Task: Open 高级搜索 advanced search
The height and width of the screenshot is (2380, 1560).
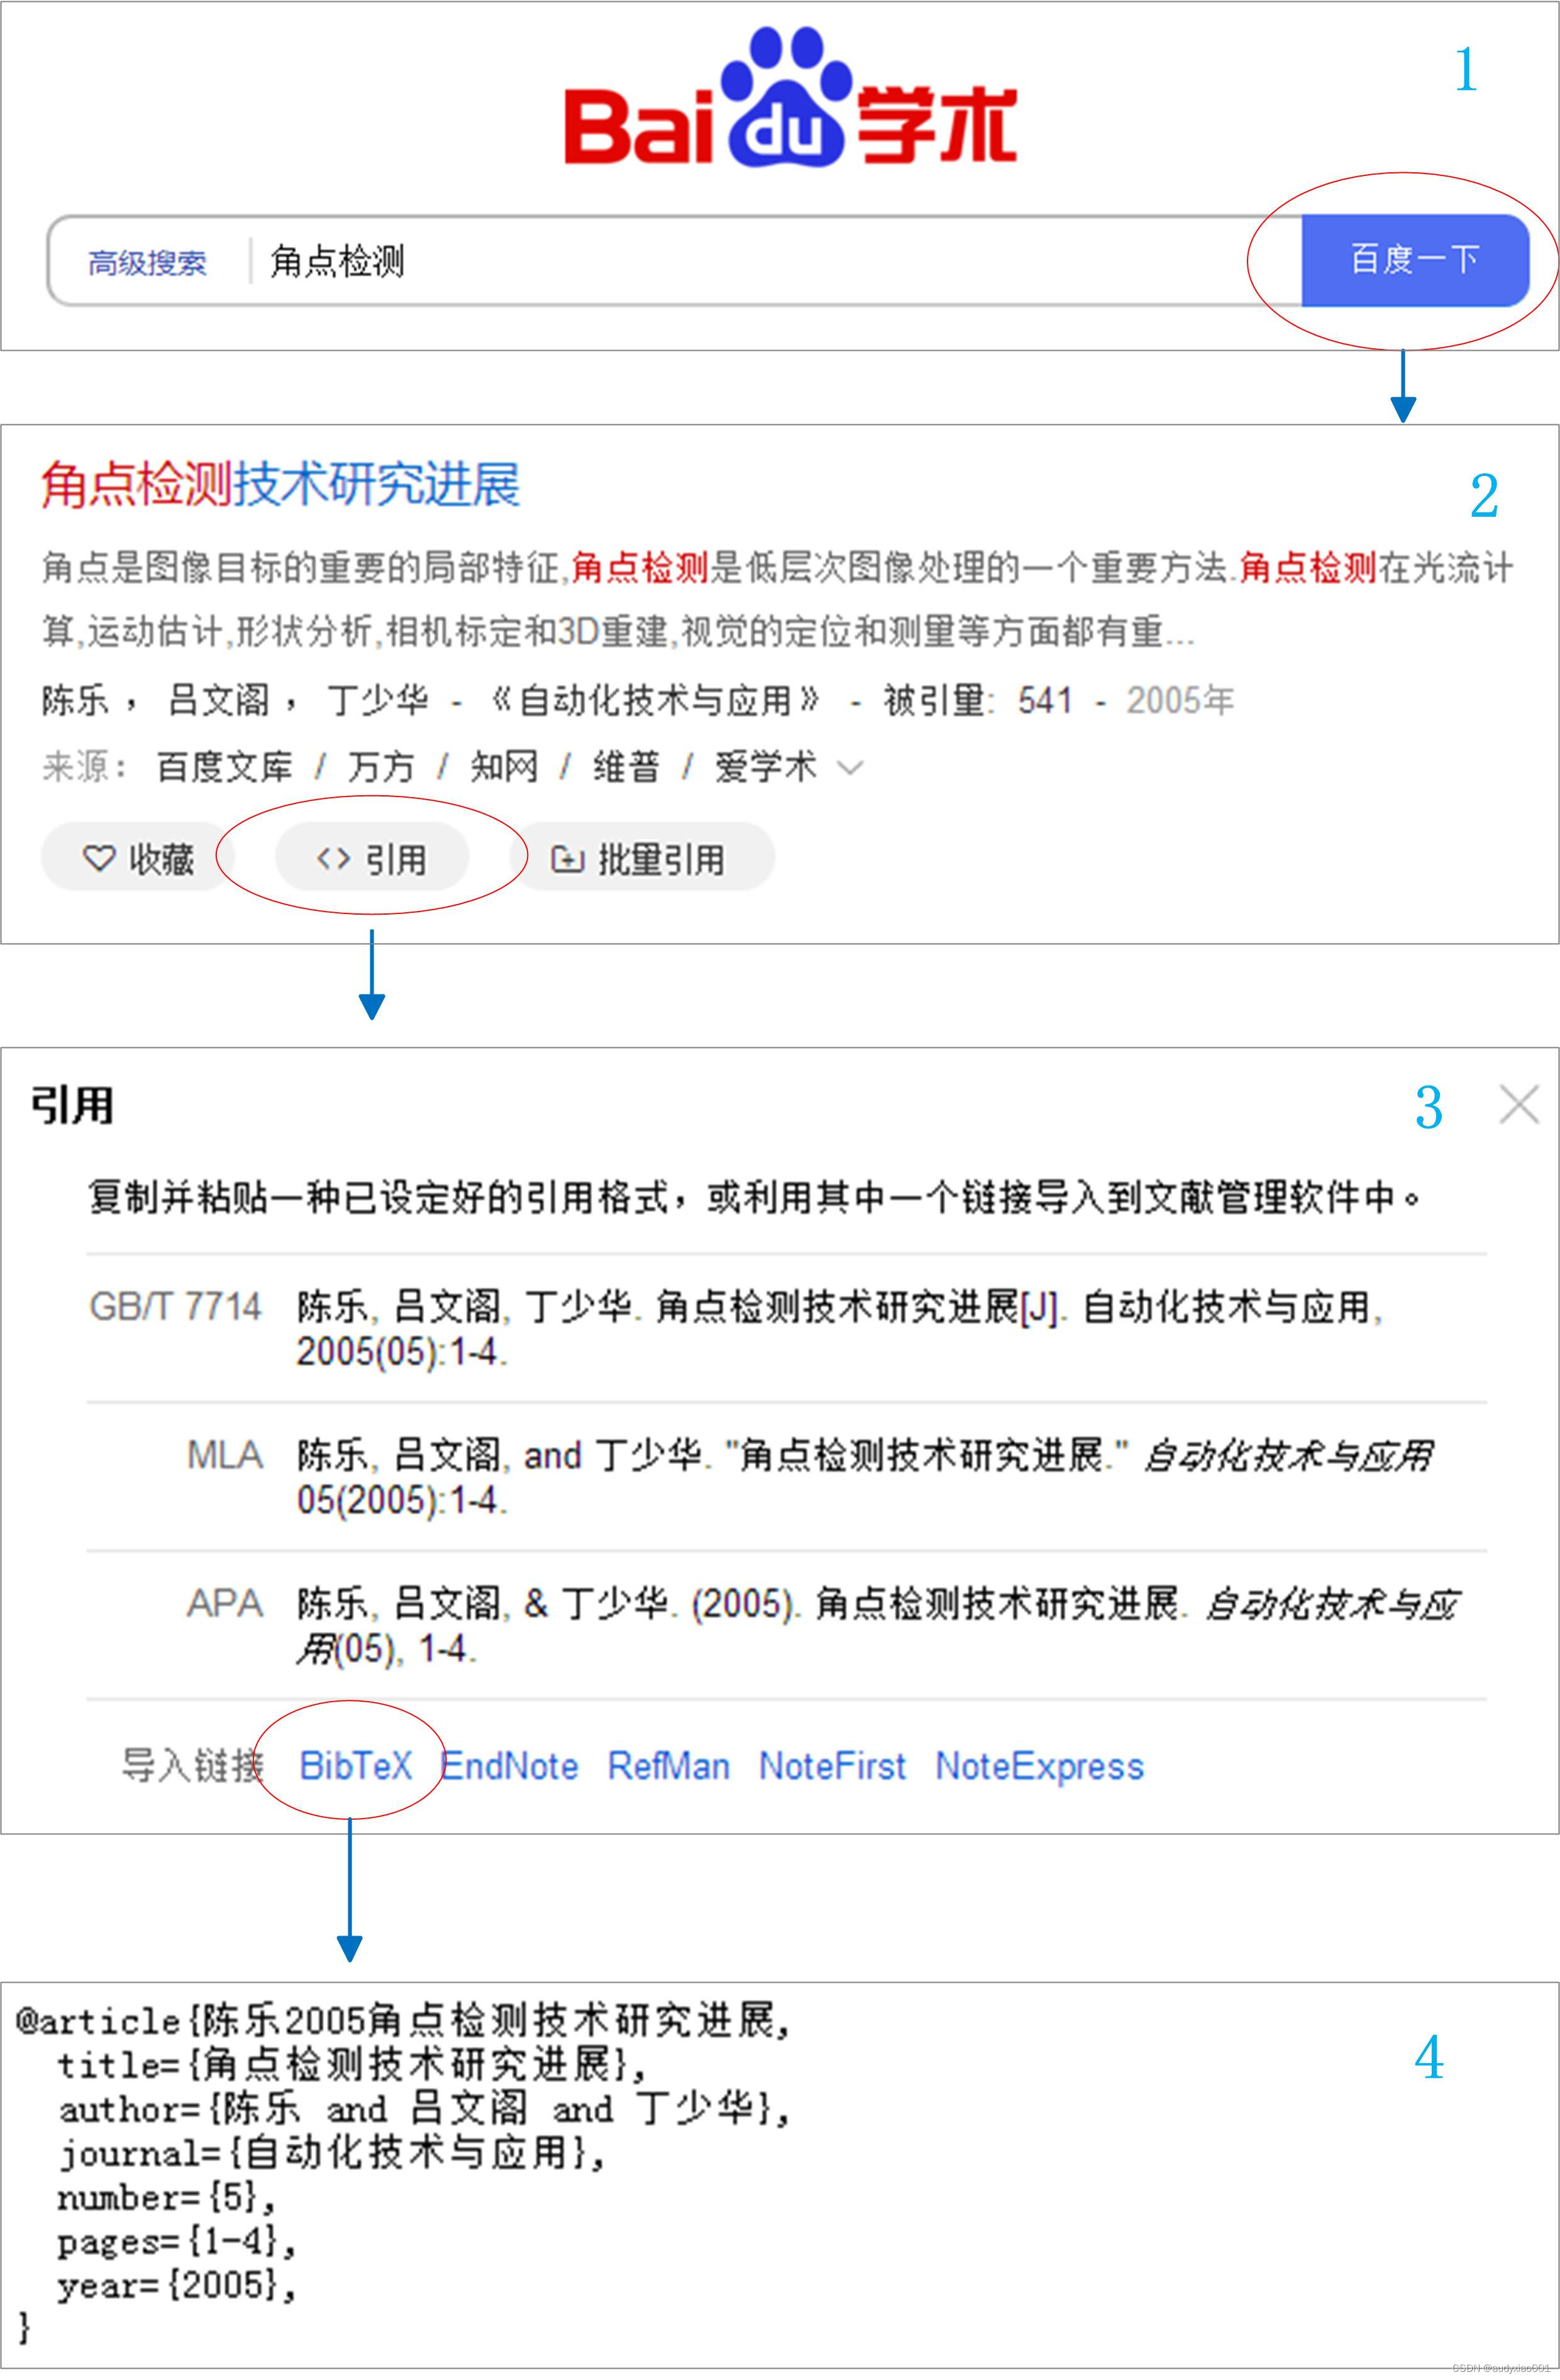Action: (147, 263)
